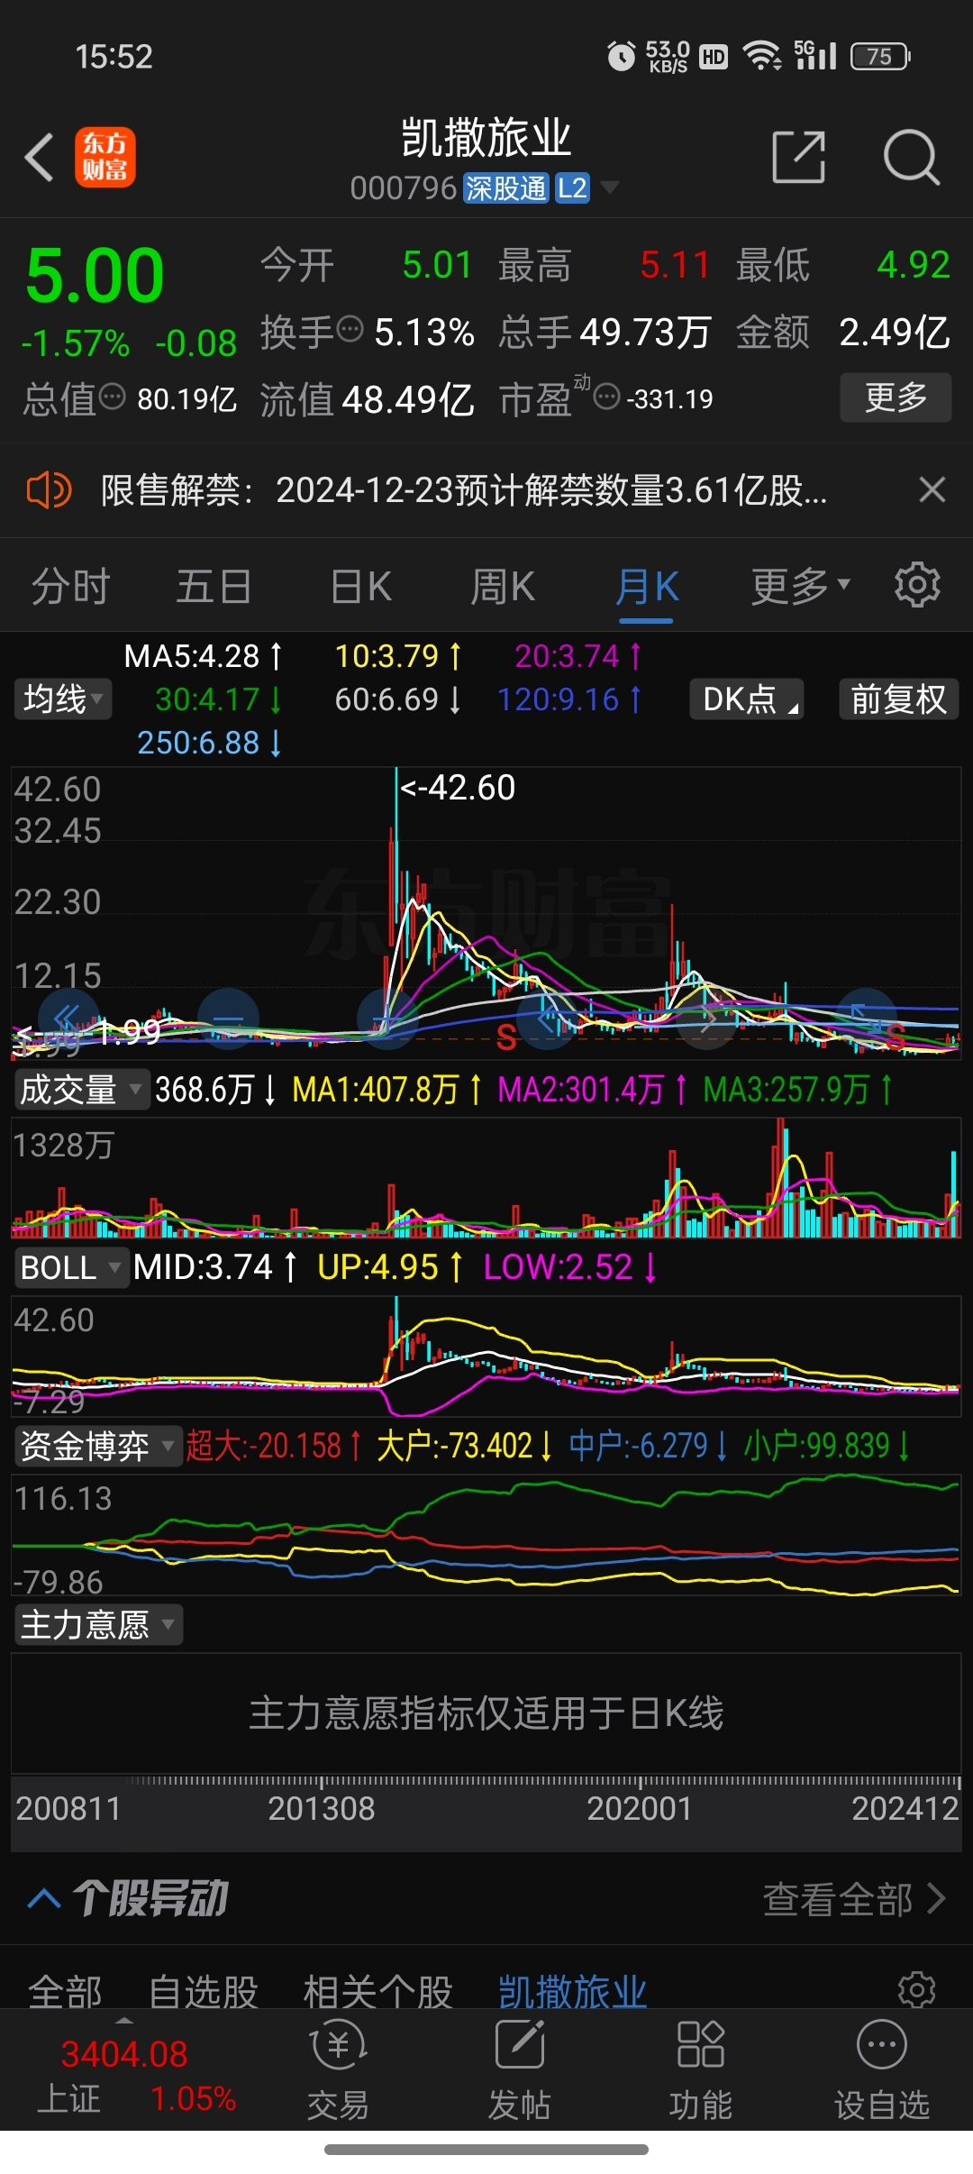Tap the 凯撒旅业 stock title

click(486, 137)
